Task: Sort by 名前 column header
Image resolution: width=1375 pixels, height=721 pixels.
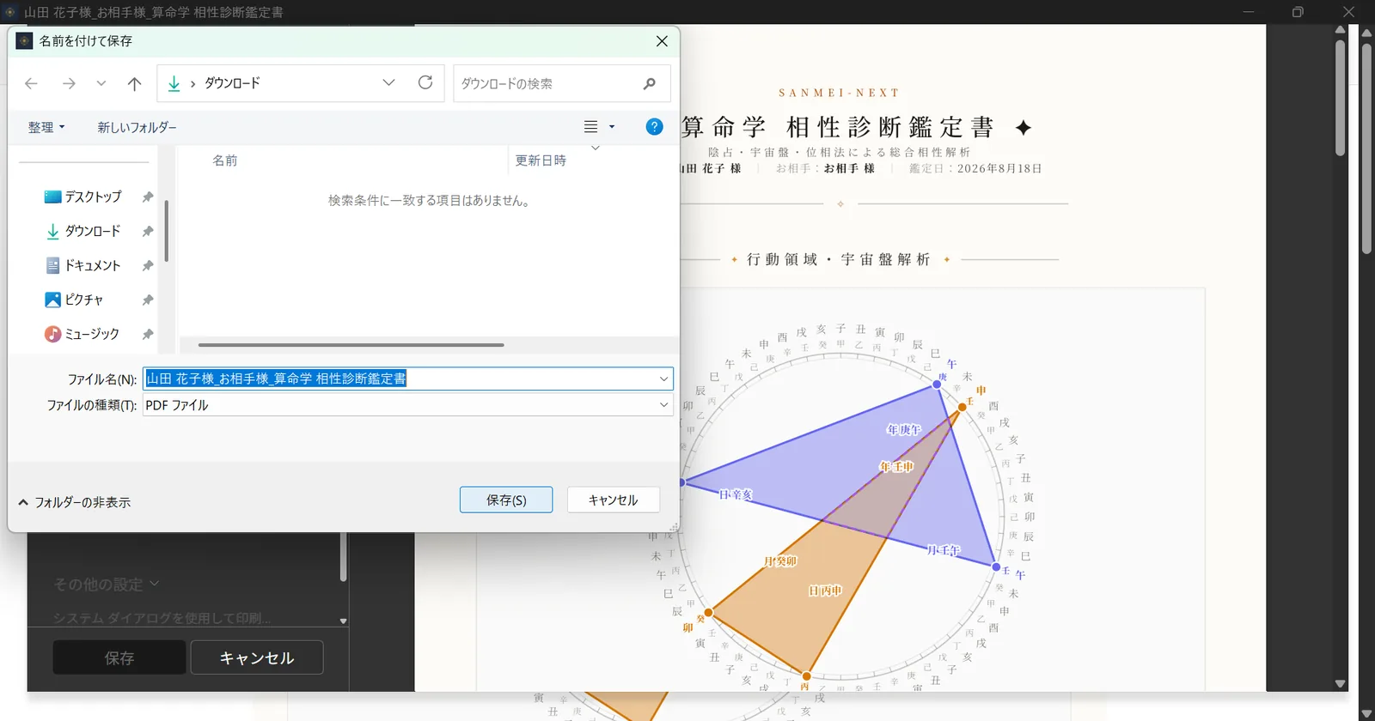Action: click(225, 161)
